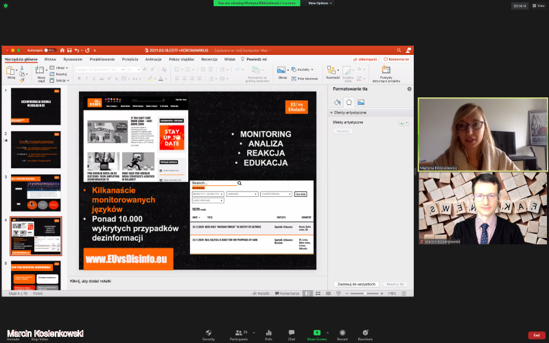Open Polls in Zoom toolbar
The width and height of the screenshot is (549, 343).
click(268, 333)
